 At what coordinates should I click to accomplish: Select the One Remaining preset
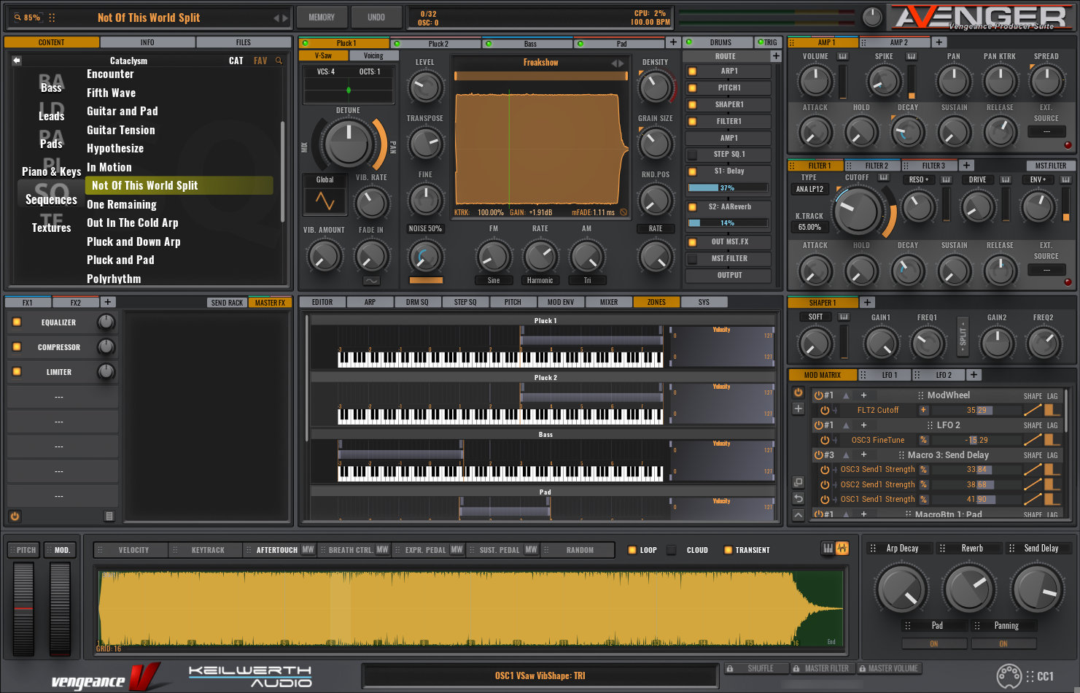click(x=122, y=204)
